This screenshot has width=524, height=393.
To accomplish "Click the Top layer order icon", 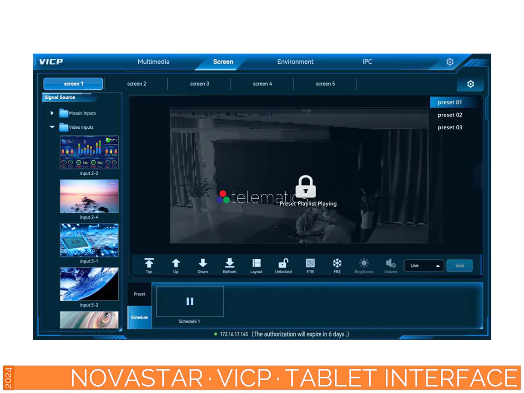I will [x=149, y=263].
